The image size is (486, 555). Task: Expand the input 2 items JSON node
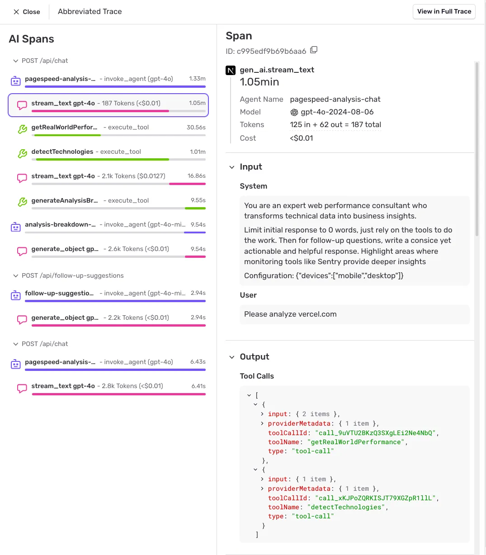[262, 414]
